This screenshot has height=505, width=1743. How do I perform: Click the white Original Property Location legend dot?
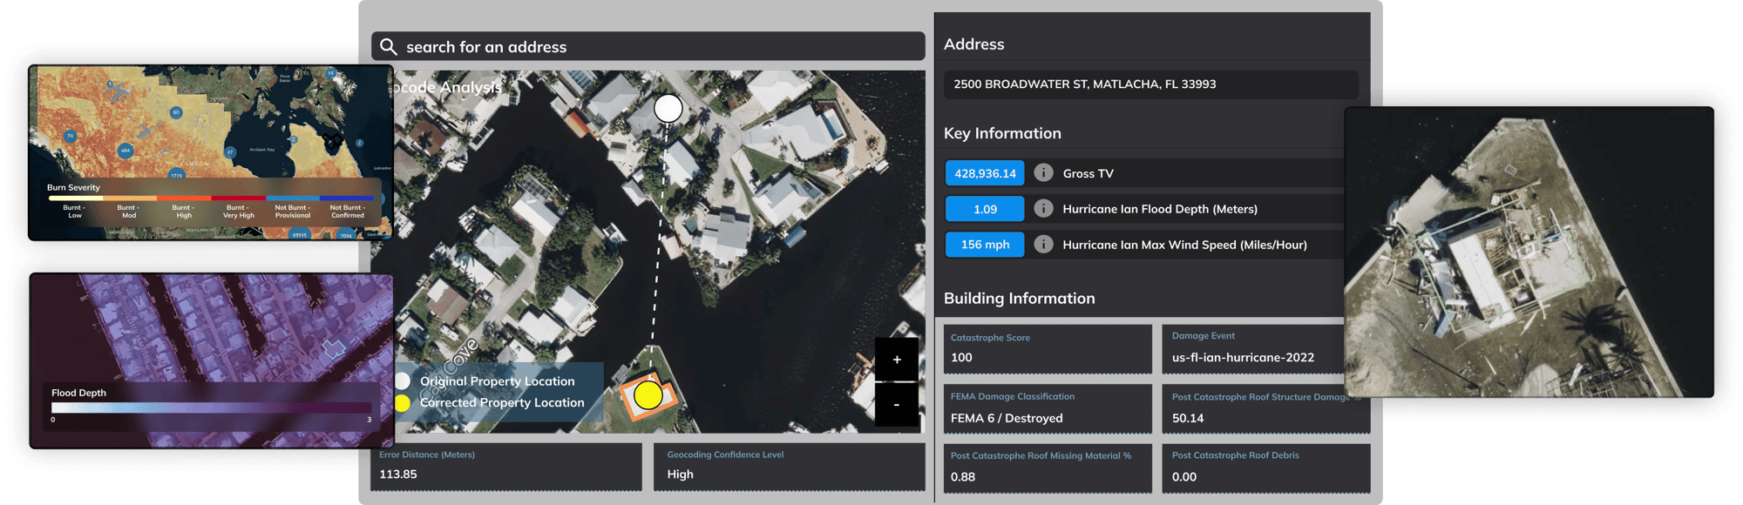click(403, 380)
